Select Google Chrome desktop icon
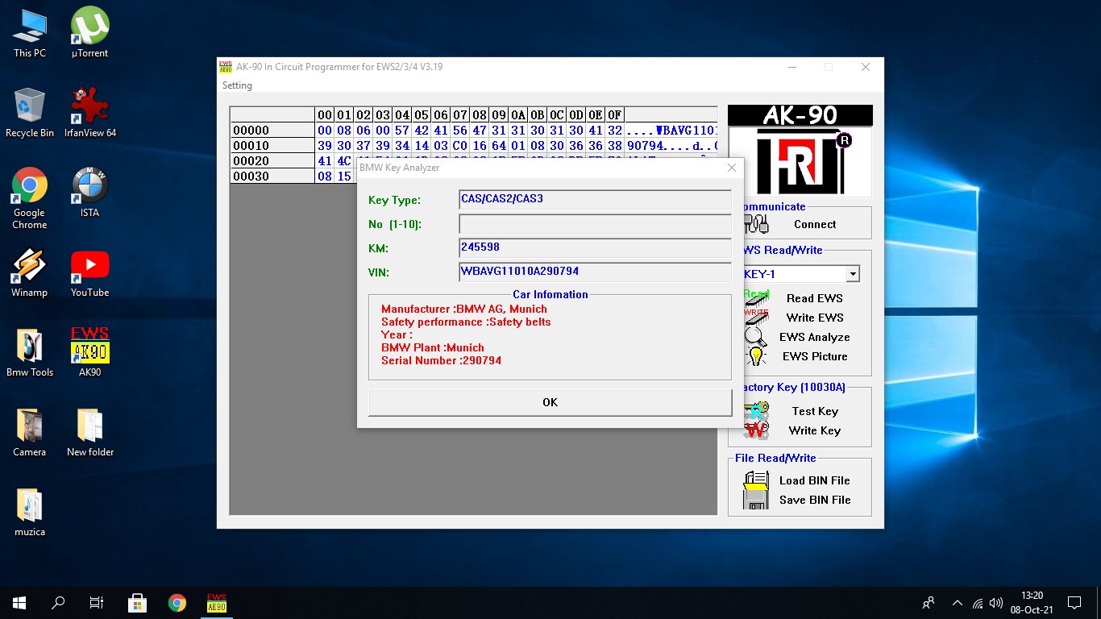The width and height of the screenshot is (1101, 619). (30, 198)
